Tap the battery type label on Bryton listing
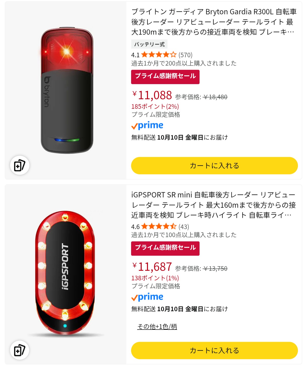307x366 pixels. (x=149, y=44)
